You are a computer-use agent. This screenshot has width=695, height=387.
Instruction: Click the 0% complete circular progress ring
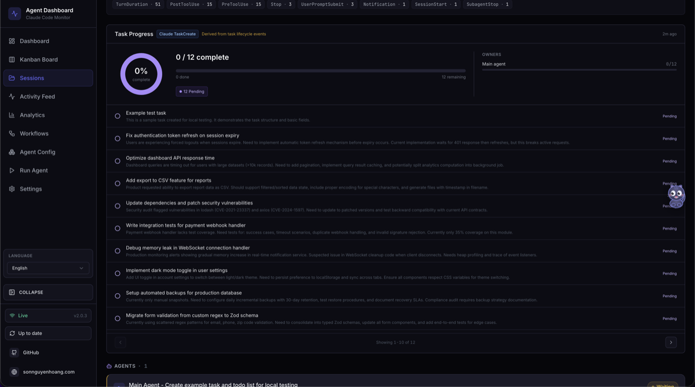[141, 74]
